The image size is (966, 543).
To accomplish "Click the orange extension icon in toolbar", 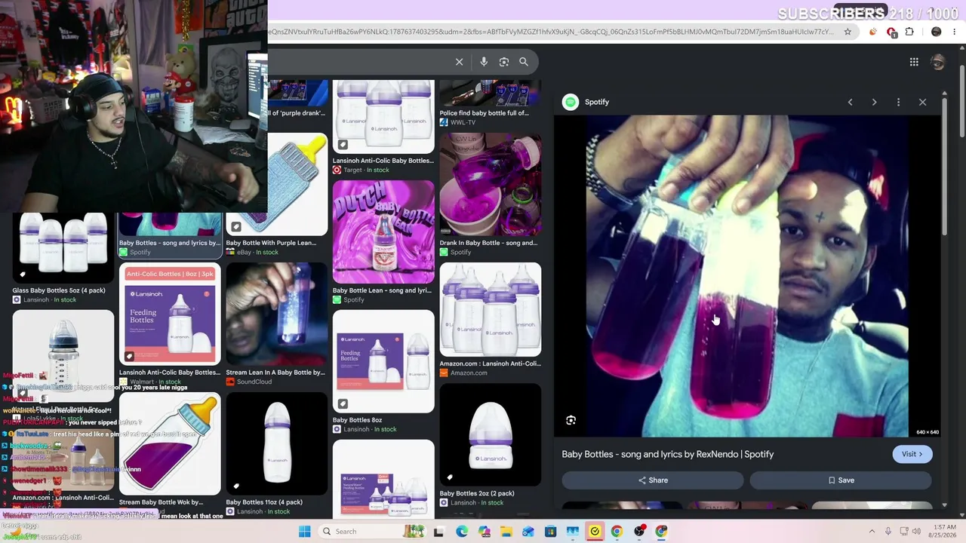I will (x=873, y=32).
